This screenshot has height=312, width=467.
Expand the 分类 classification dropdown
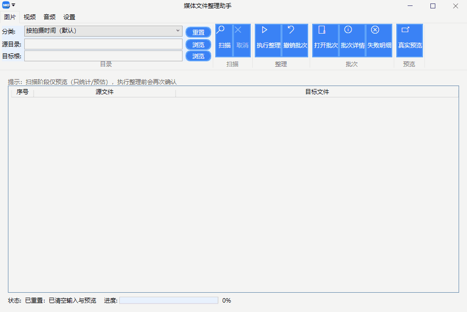click(103, 31)
